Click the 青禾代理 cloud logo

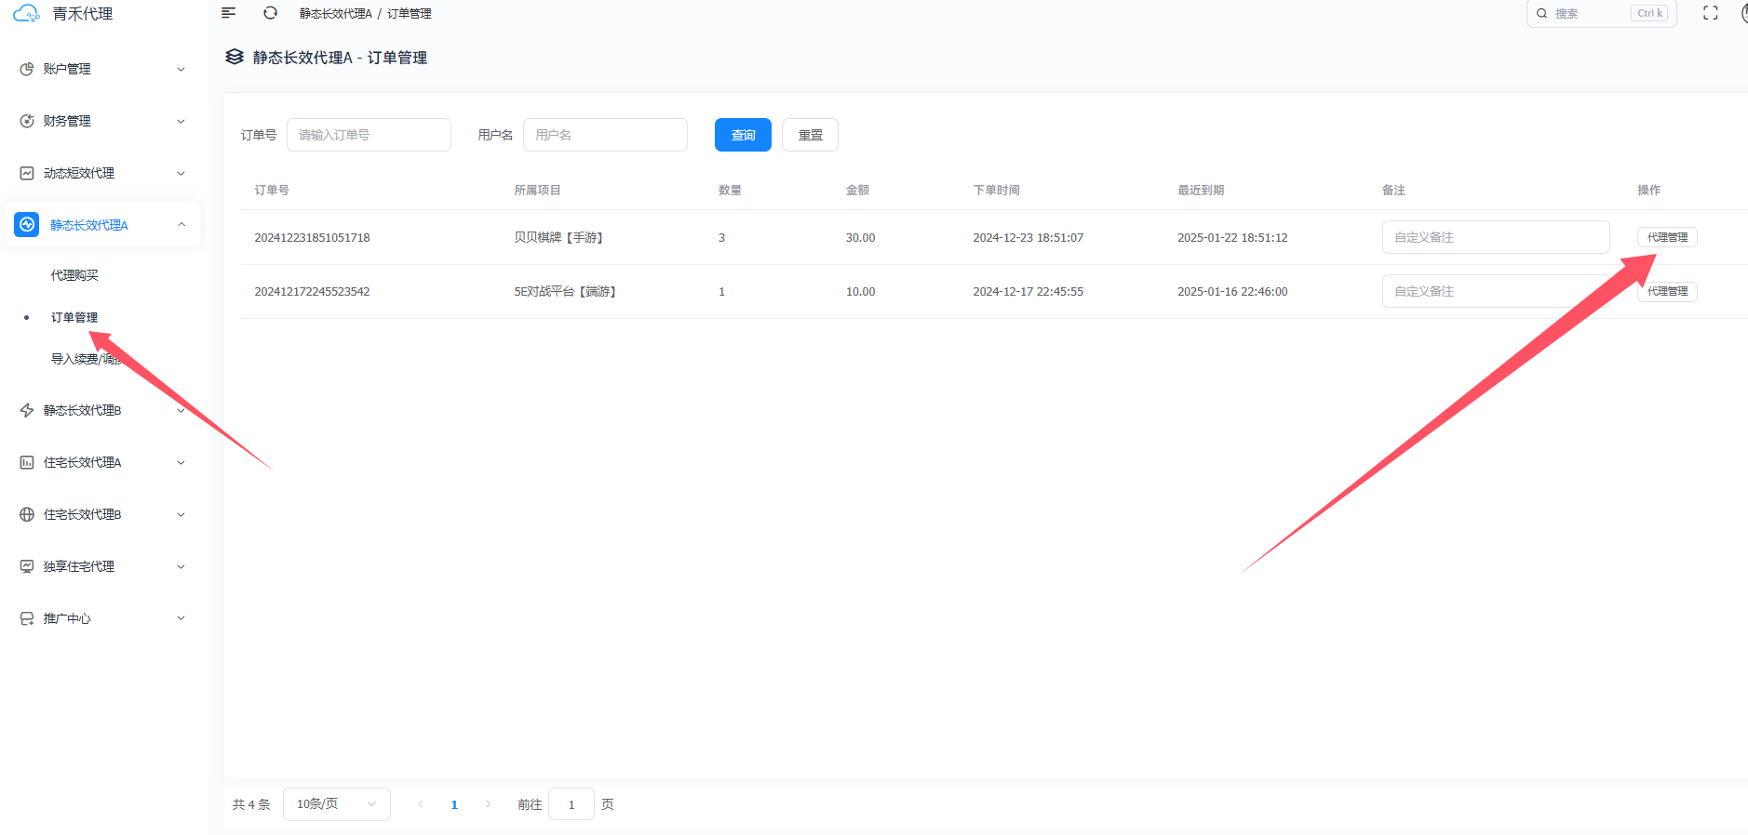tap(26, 14)
